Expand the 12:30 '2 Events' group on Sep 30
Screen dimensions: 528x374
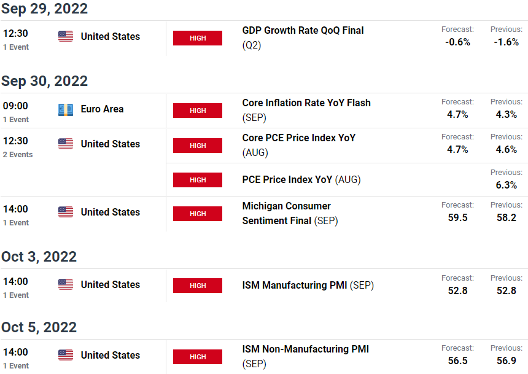(18, 155)
